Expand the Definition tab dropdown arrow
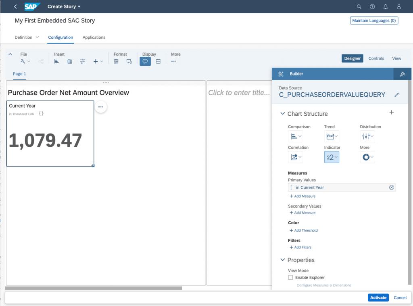This screenshot has width=413, height=306. point(37,37)
